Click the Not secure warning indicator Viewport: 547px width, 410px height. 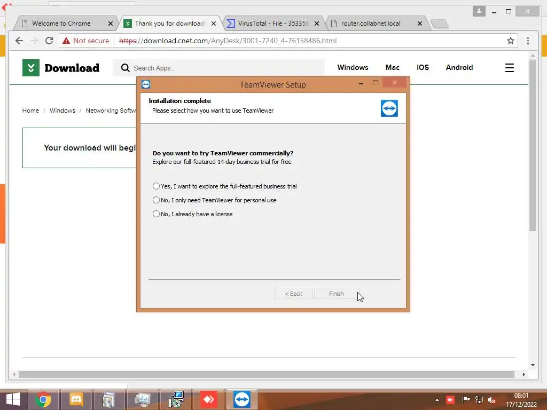coord(86,41)
